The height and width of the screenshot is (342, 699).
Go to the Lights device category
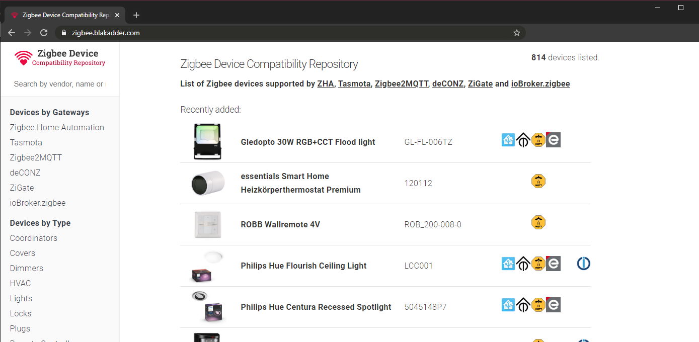[21, 298]
